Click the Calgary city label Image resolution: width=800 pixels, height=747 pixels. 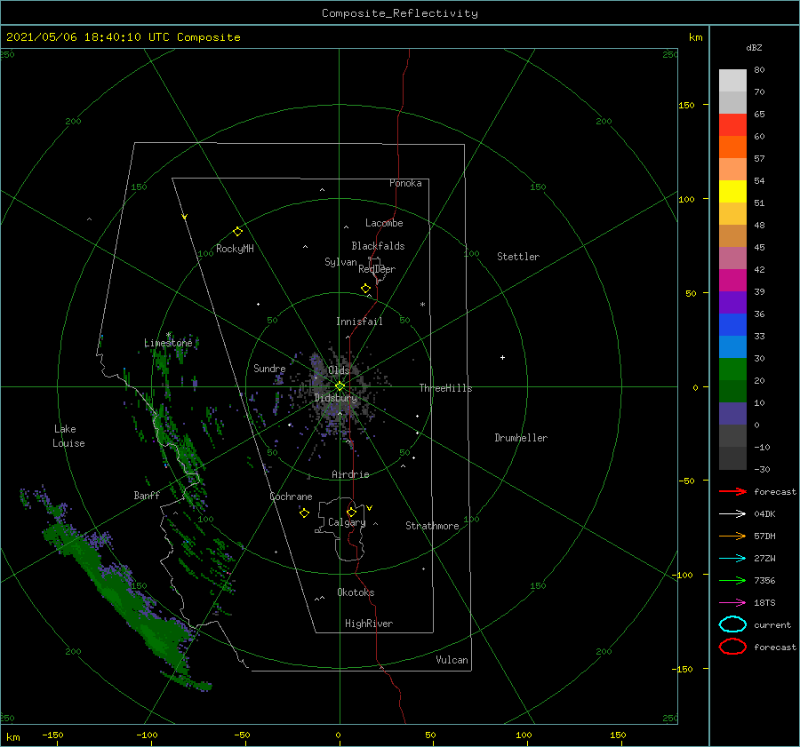[347, 522]
